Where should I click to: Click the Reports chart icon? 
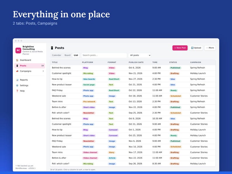pyautogui.click(x=17, y=80)
